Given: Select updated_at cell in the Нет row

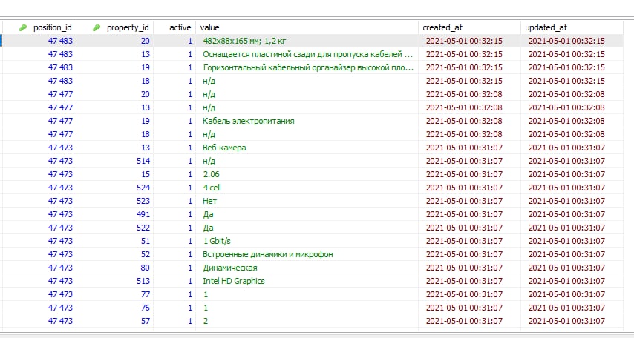Looking at the screenshot, I should pos(572,201).
